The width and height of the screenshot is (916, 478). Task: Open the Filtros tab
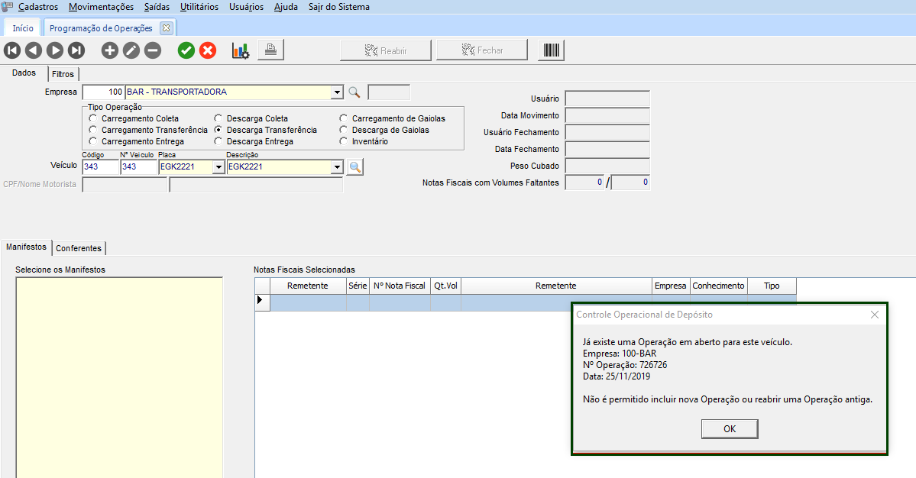[x=63, y=74]
